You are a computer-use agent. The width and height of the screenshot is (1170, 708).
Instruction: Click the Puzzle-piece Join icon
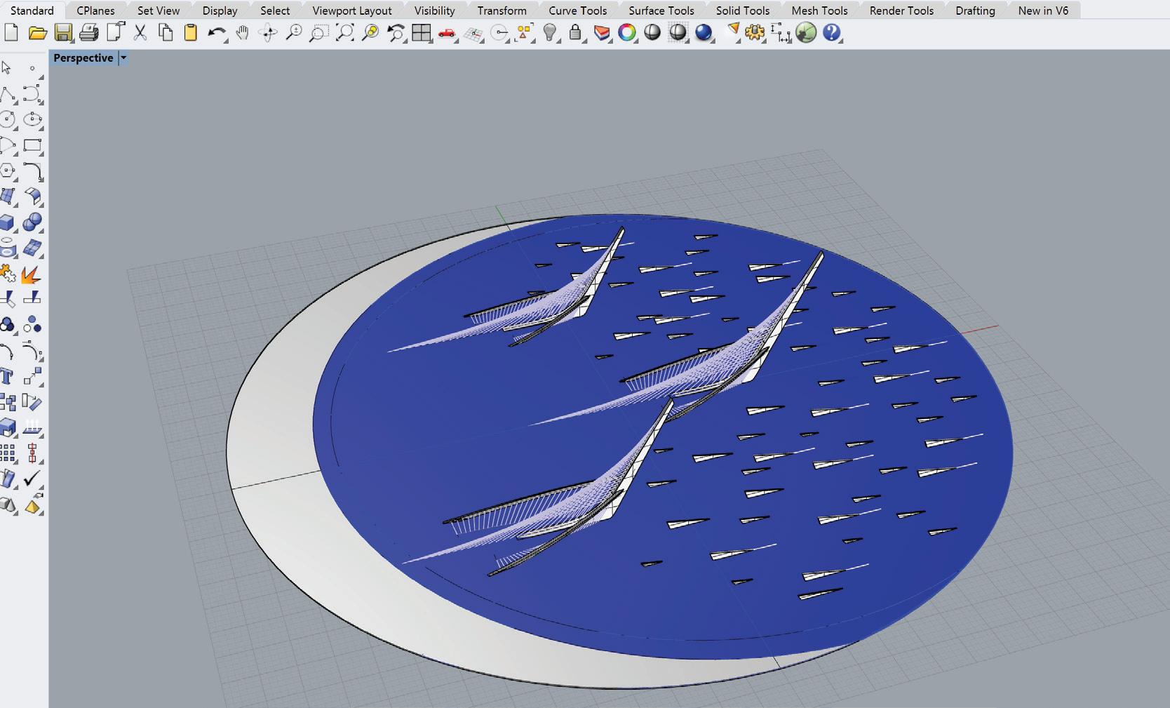pyautogui.click(x=8, y=274)
